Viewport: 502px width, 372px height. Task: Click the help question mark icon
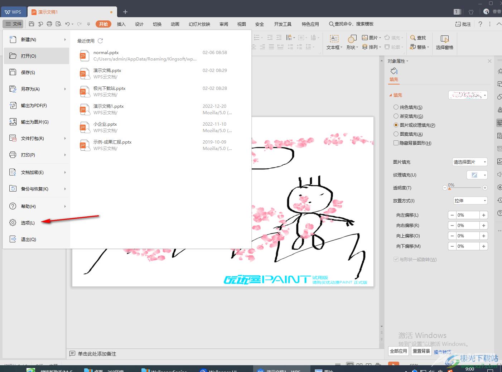tap(480, 24)
